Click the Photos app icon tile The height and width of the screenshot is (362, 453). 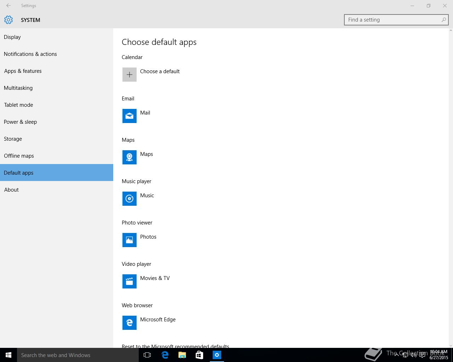click(130, 240)
